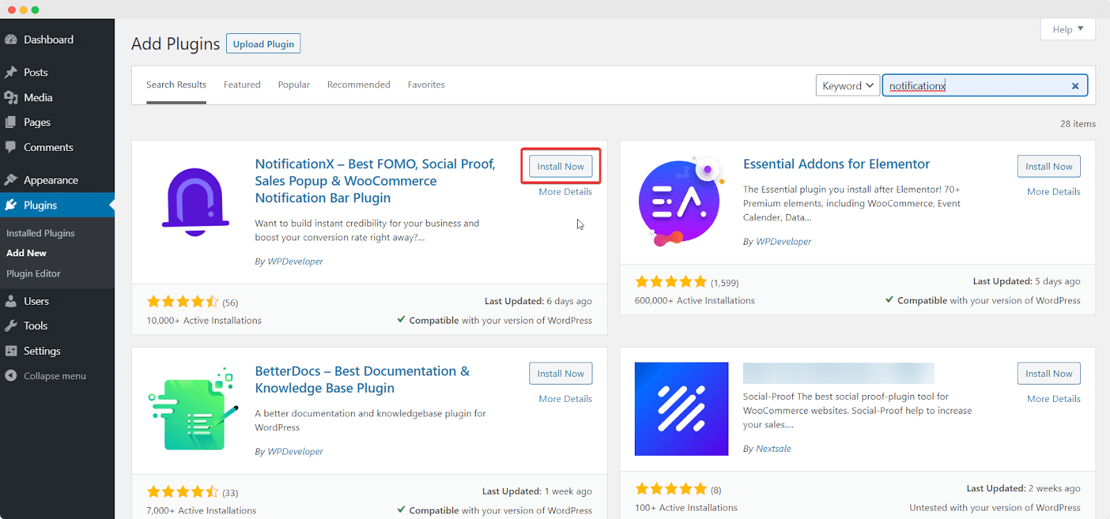Click the Users person icon

(11, 301)
